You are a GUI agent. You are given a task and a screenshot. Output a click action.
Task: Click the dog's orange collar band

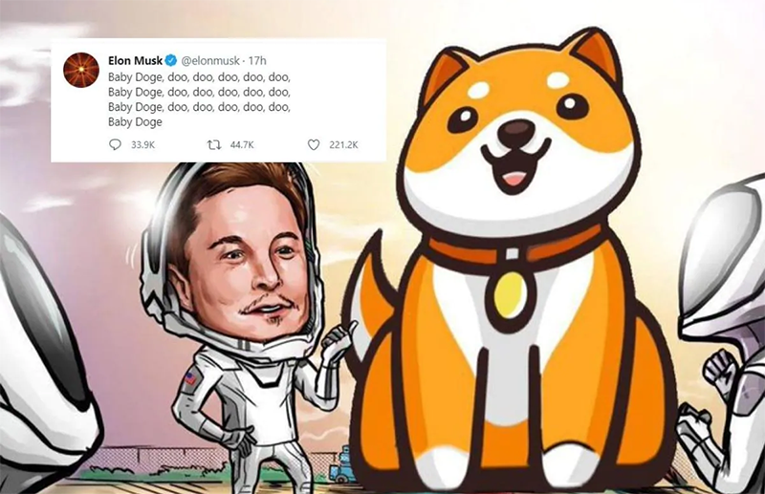click(x=514, y=249)
